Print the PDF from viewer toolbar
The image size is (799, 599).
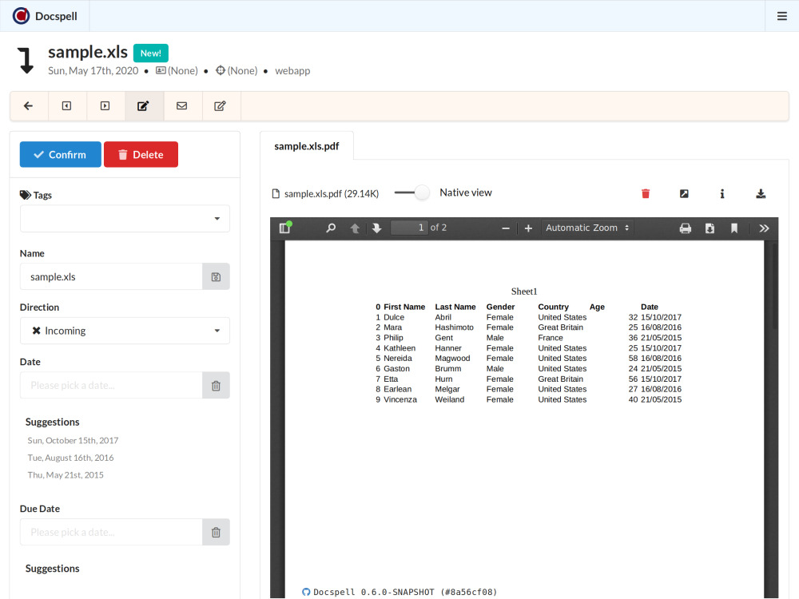(x=685, y=228)
